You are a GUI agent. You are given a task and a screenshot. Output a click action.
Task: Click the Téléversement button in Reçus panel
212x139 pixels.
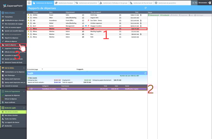click(x=154, y=15)
